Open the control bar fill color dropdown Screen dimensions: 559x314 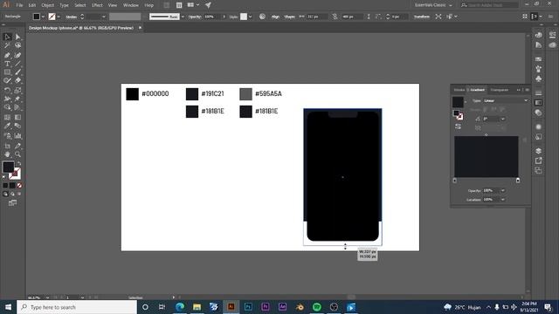(x=43, y=17)
